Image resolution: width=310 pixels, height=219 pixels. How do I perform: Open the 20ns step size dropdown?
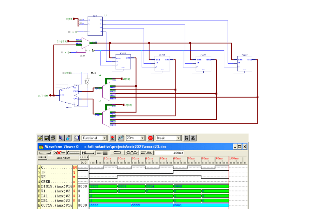pyautogui.click(x=142, y=138)
